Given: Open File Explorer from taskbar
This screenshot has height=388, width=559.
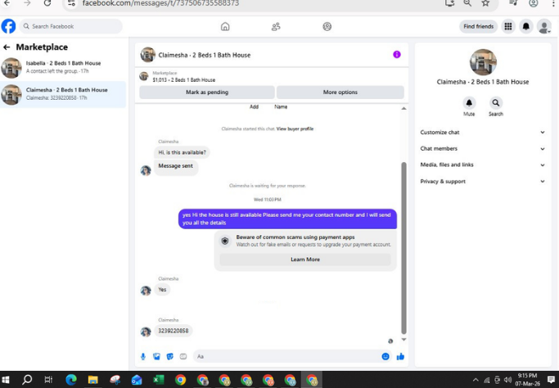Looking at the screenshot, I should 92,380.
